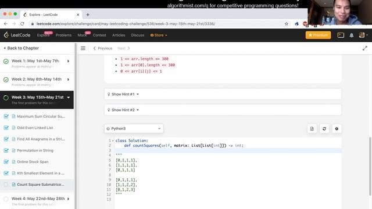Toggle checkbox for Count Square Submatrices
372x209 pixels.
click(6, 185)
